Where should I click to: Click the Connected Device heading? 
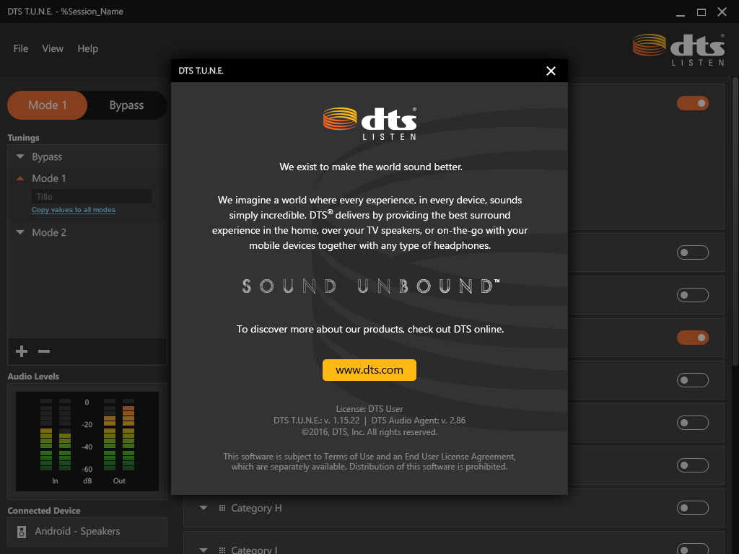point(44,511)
